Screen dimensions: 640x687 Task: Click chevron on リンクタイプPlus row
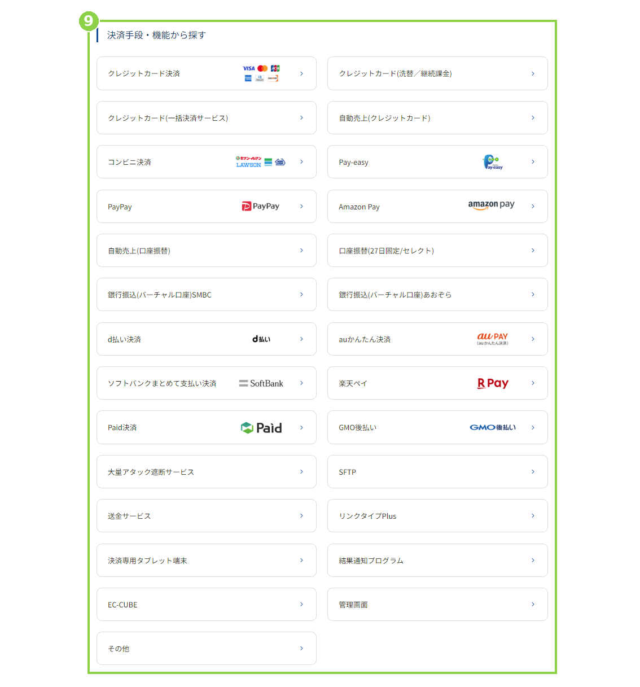[533, 515]
